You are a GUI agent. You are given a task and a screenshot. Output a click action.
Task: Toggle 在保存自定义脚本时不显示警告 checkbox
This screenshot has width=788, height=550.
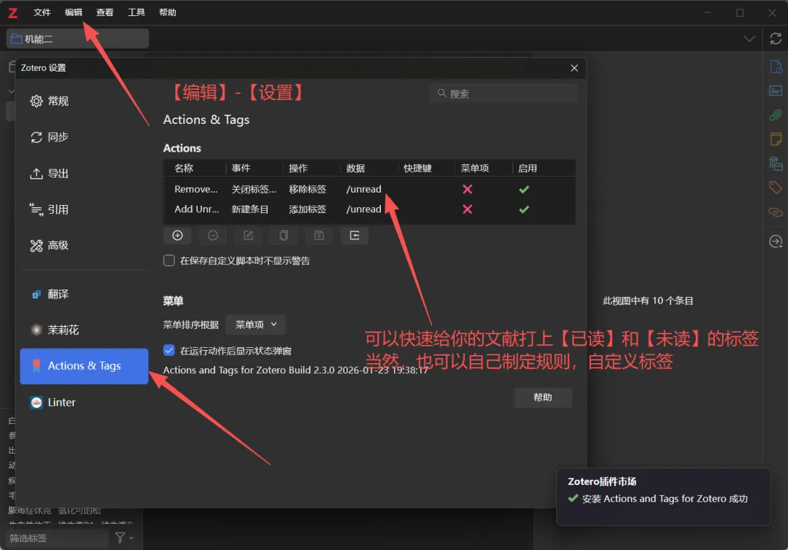(x=169, y=260)
